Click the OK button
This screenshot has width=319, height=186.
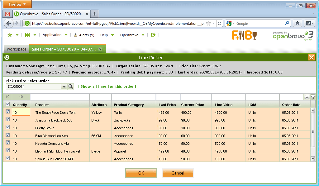[141, 173]
